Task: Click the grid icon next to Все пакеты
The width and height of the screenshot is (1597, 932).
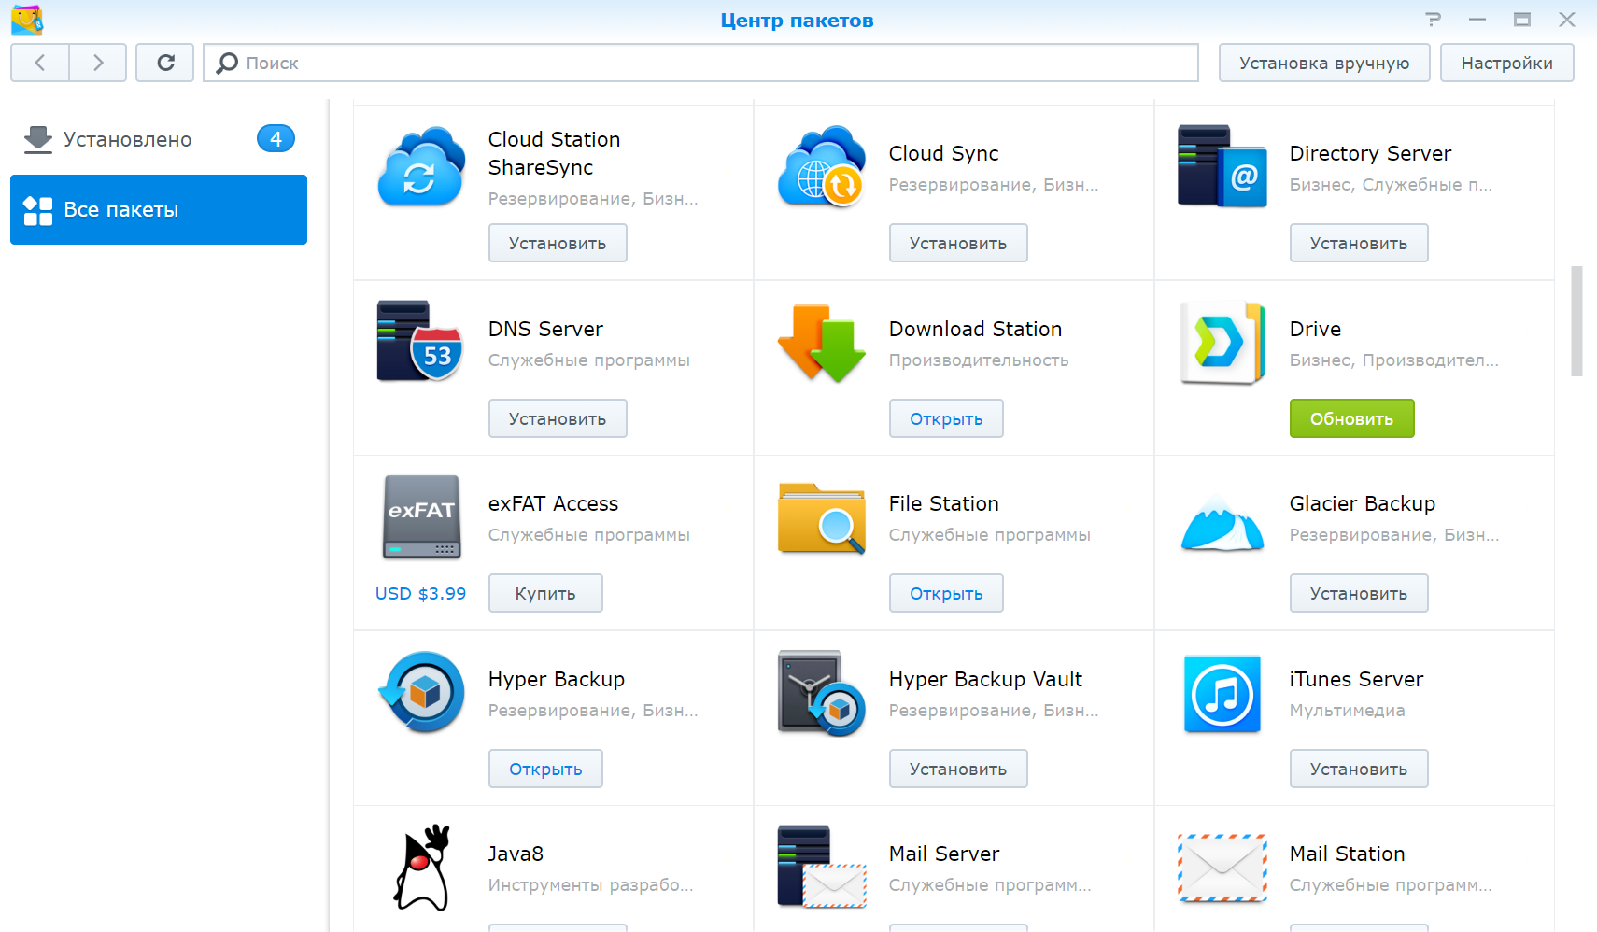Action: tap(38, 210)
